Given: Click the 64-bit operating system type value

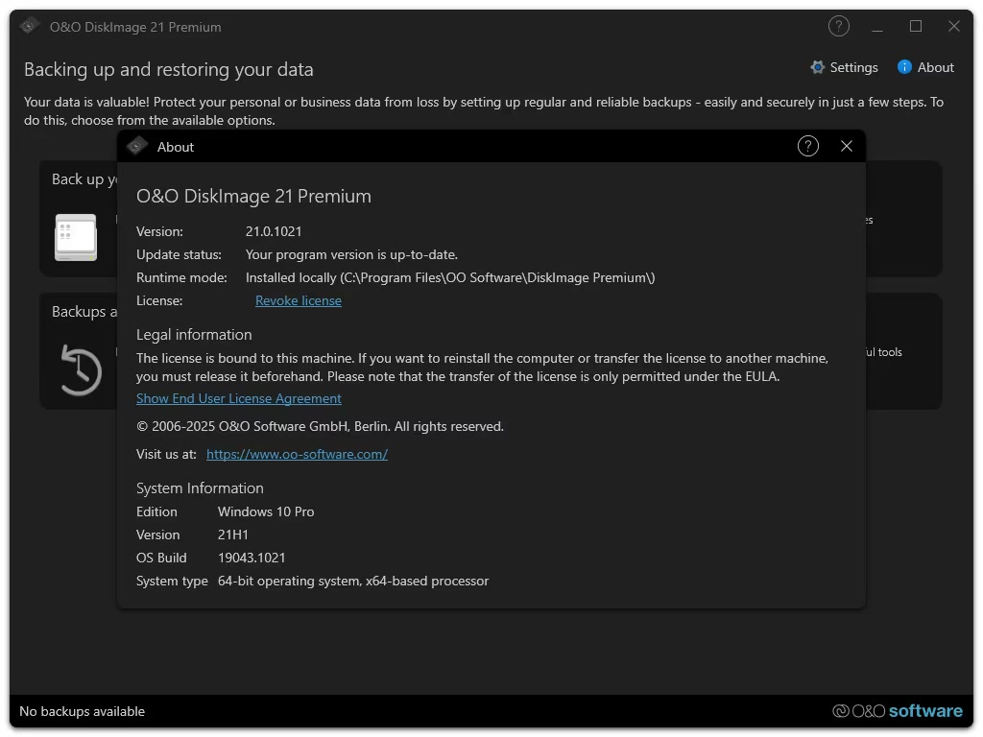Looking at the screenshot, I should (x=353, y=581).
